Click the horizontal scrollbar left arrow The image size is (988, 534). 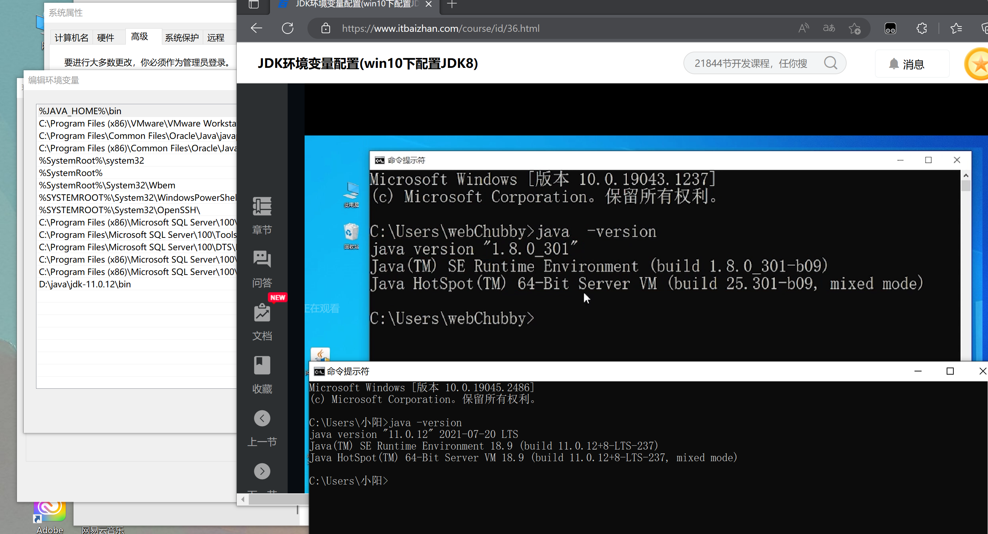coord(243,499)
